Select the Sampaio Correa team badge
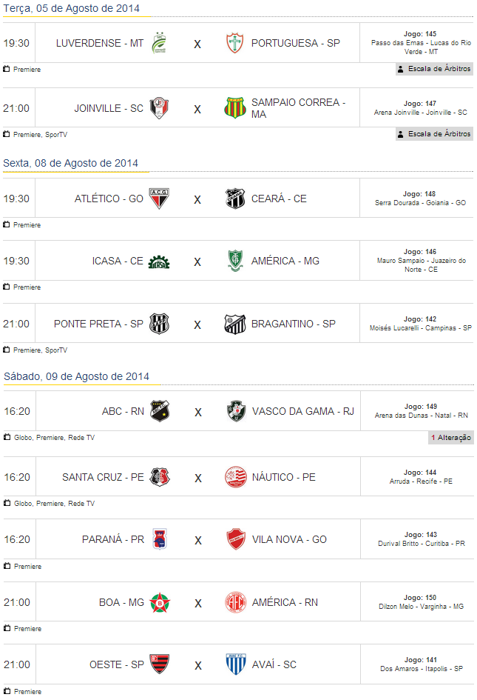This screenshot has height=700, width=477. pos(234,108)
